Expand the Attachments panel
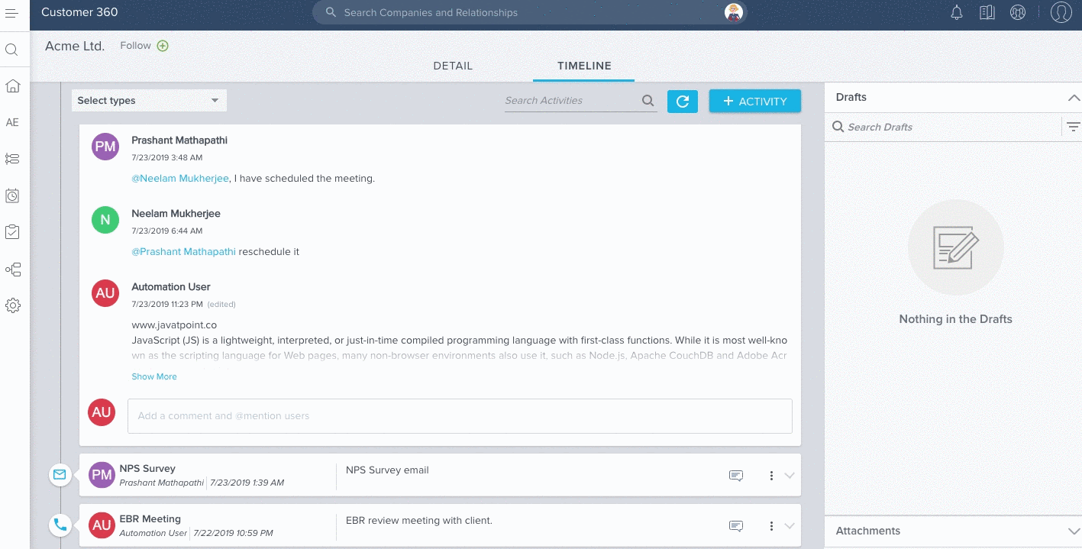The height and width of the screenshot is (549, 1082). (x=1073, y=531)
